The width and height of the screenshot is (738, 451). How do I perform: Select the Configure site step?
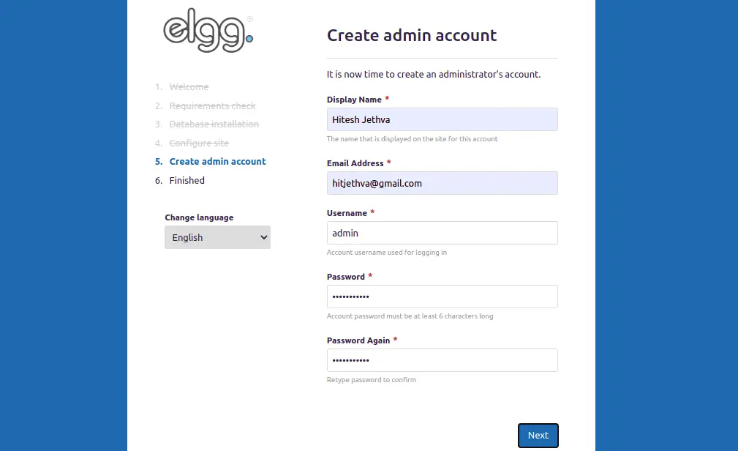coord(199,143)
